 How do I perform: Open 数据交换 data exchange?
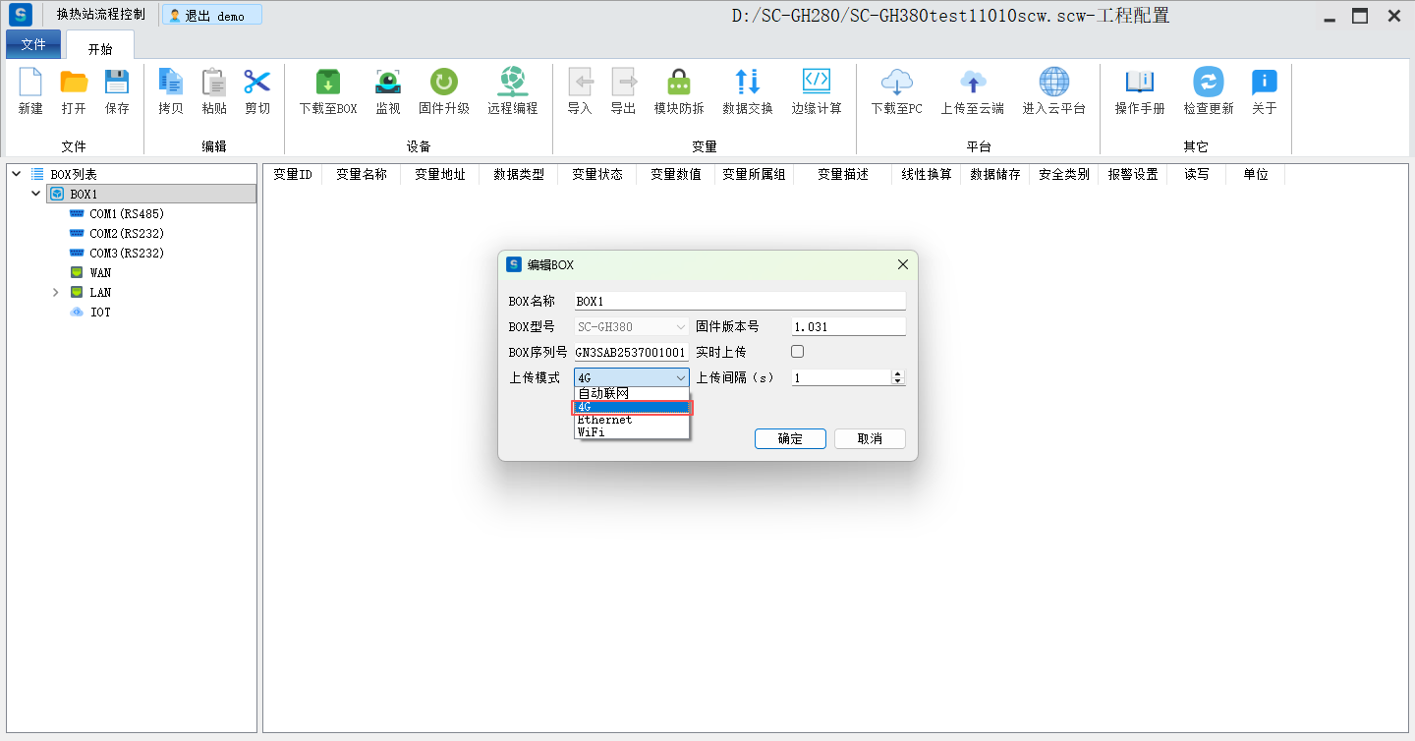(x=747, y=84)
